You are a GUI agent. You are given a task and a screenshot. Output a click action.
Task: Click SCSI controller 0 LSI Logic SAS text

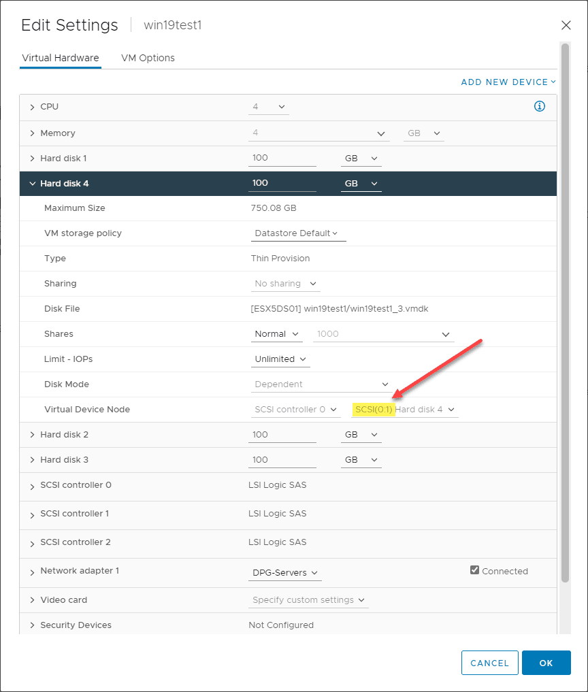277,485
